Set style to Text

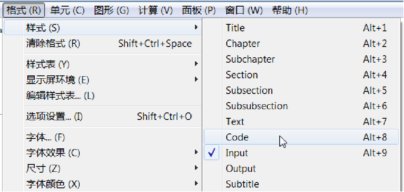301,121
